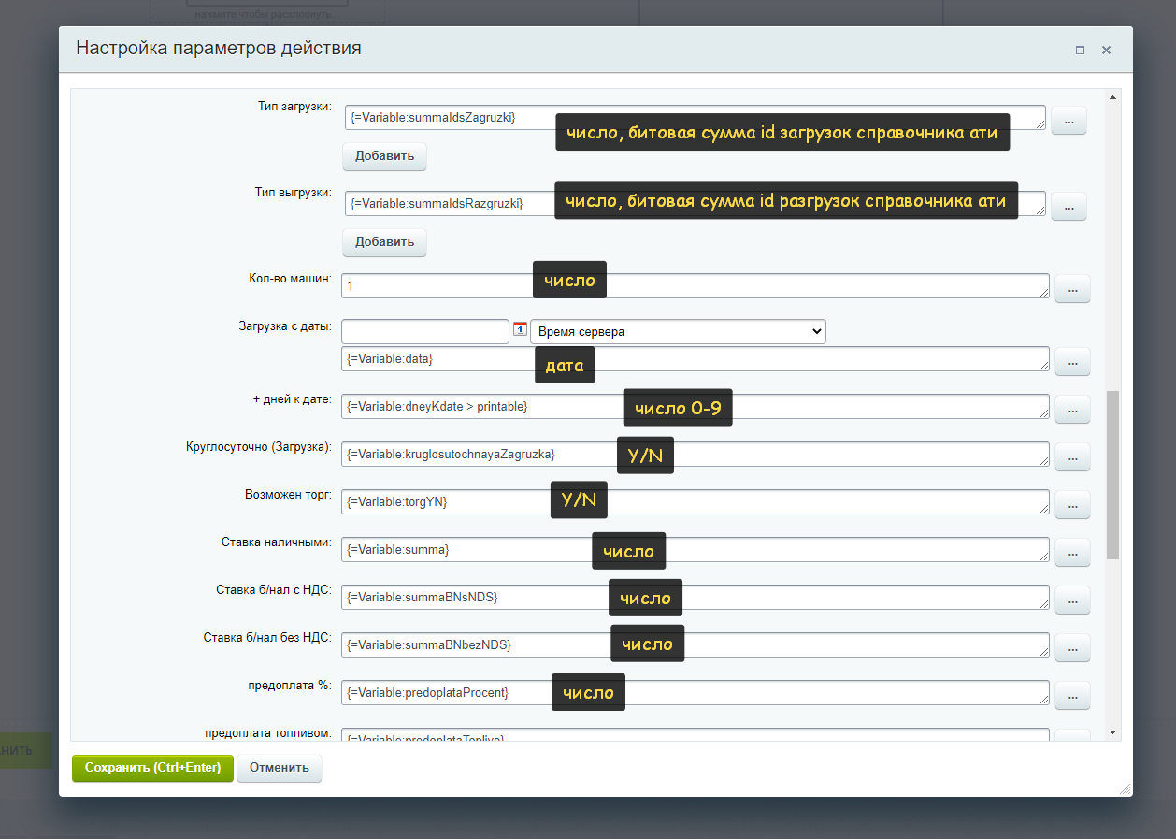Screen dimensions: 1176x839
Task: Open value picker for + дней к дате
Action: [x=1072, y=408]
